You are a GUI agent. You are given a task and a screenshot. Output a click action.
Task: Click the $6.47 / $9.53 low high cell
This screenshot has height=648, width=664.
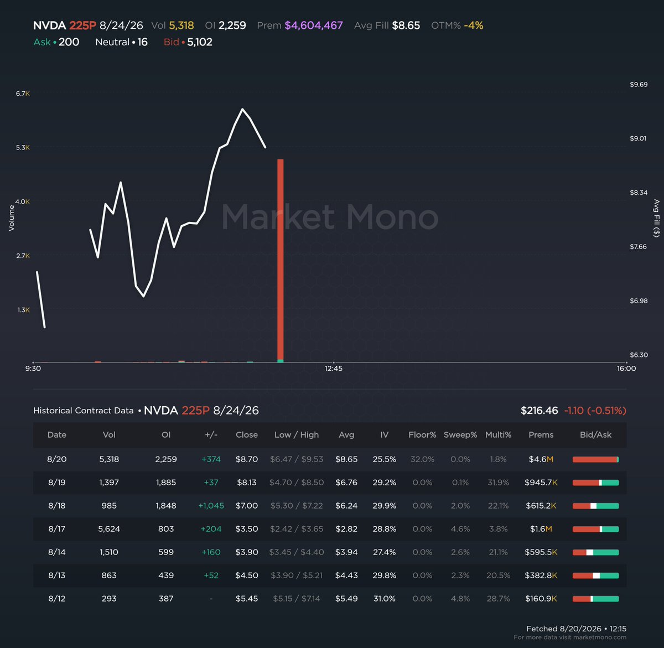click(297, 459)
